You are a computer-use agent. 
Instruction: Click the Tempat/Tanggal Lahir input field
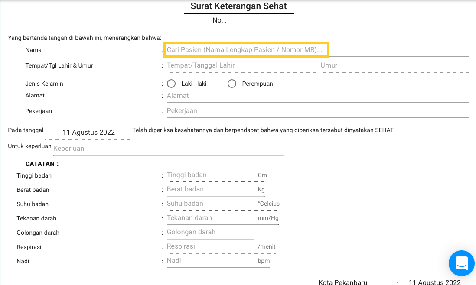tap(241, 65)
